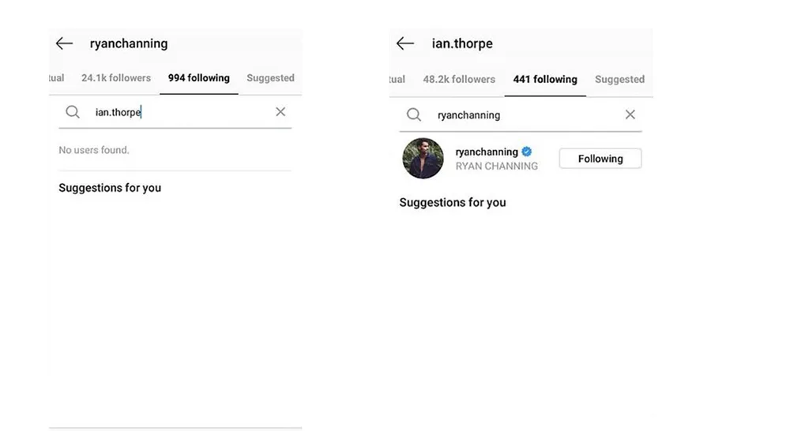Toggle the Following button for ryanchanning
The height and width of the screenshot is (431, 809).
tap(600, 159)
